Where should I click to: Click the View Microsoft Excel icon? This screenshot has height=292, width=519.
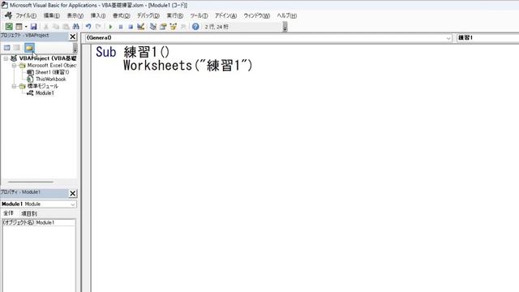9,27
